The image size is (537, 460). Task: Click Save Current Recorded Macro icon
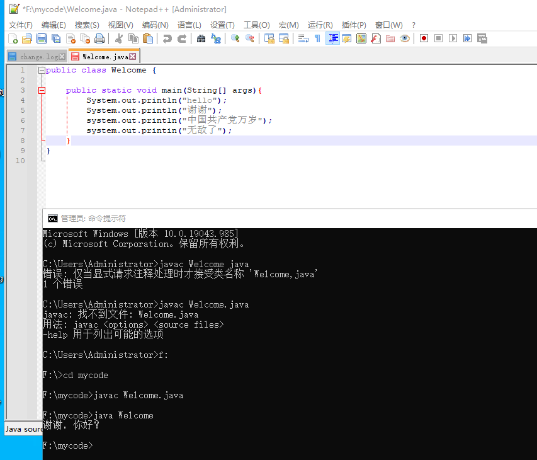coord(482,38)
